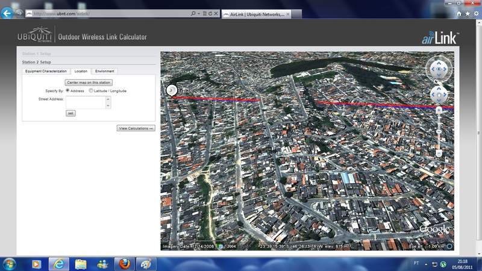Image resolution: width=482 pixels, height=271 pixels.
Task: Click the Google Earth pan joystick control
Action: tap(439, 95)
